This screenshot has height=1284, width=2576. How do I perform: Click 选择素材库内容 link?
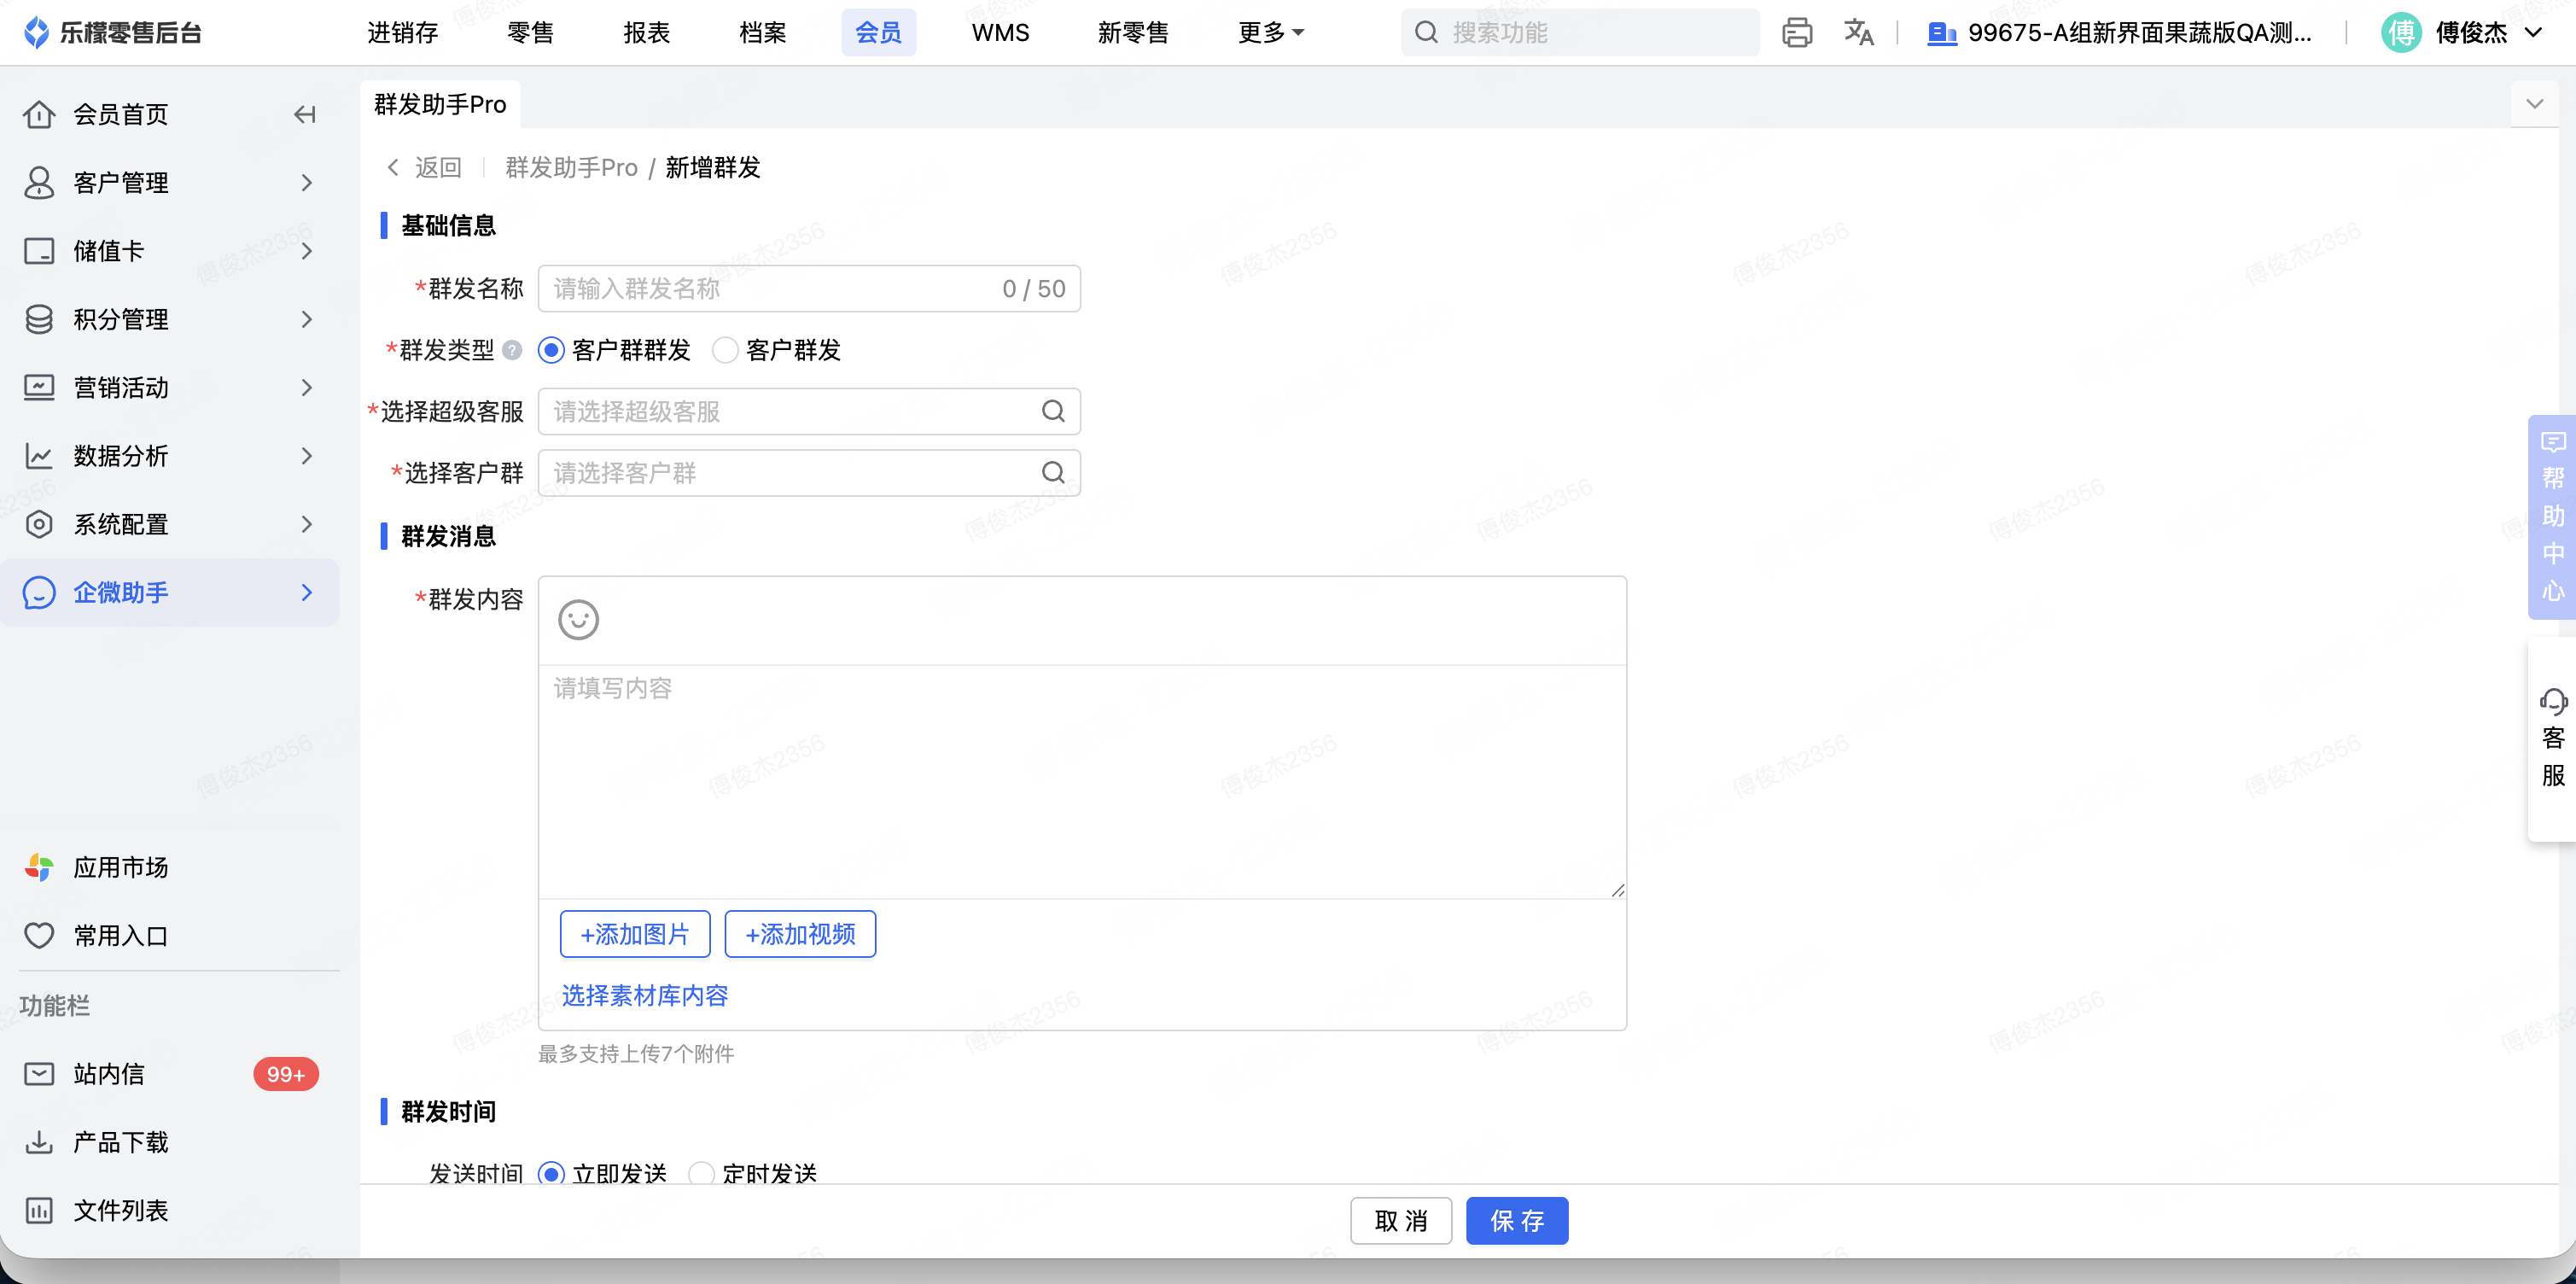[644, 995]
